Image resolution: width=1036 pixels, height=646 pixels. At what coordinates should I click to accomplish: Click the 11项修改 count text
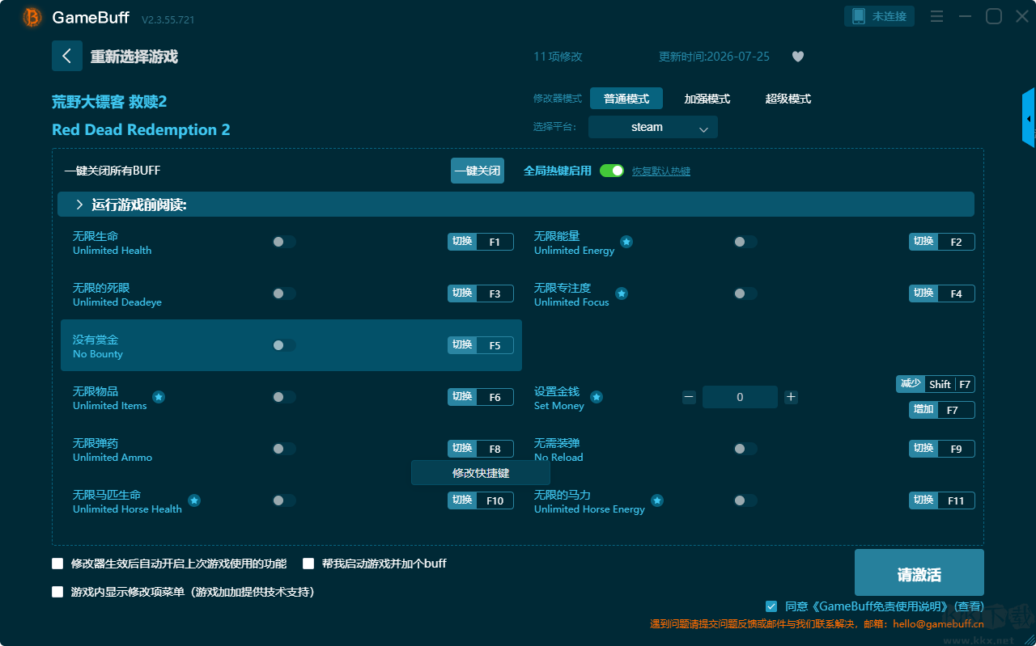tap(558, 57)
